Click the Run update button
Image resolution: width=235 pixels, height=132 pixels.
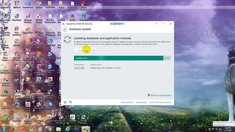[82, 51]
